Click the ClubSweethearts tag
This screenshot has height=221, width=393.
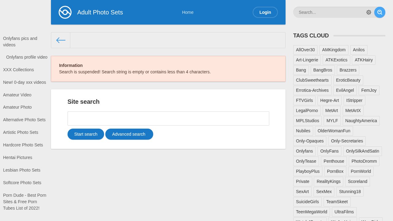click(312, 80)
